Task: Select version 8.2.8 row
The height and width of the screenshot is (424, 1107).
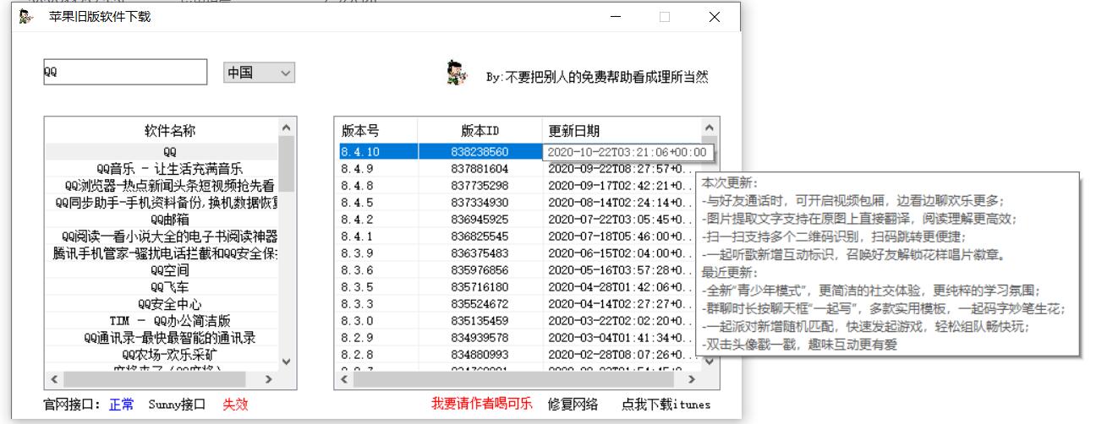Action: pyautogui.click(x=518, y=354)
